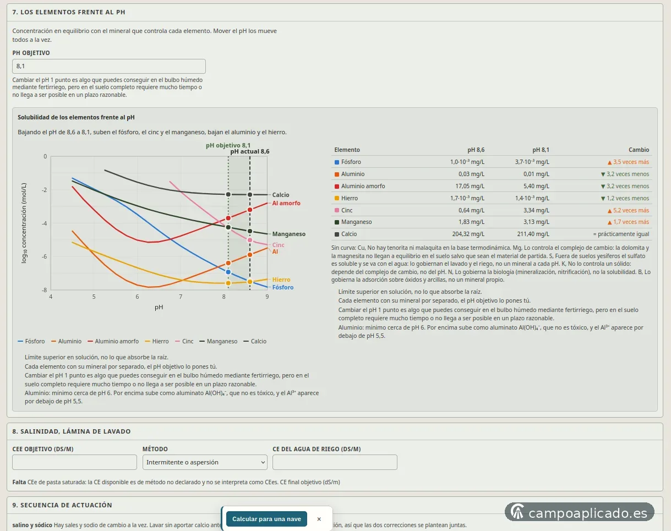Viewport: 671px width, 531px height.
Task: Click the dark green Manganeso table swatch
Action: (337, 222)
